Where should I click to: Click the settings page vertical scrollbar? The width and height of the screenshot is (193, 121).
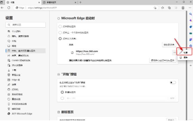click(x=187, y=66)
